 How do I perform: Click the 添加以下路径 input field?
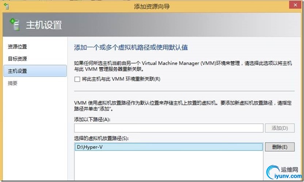tap(169, 128)
